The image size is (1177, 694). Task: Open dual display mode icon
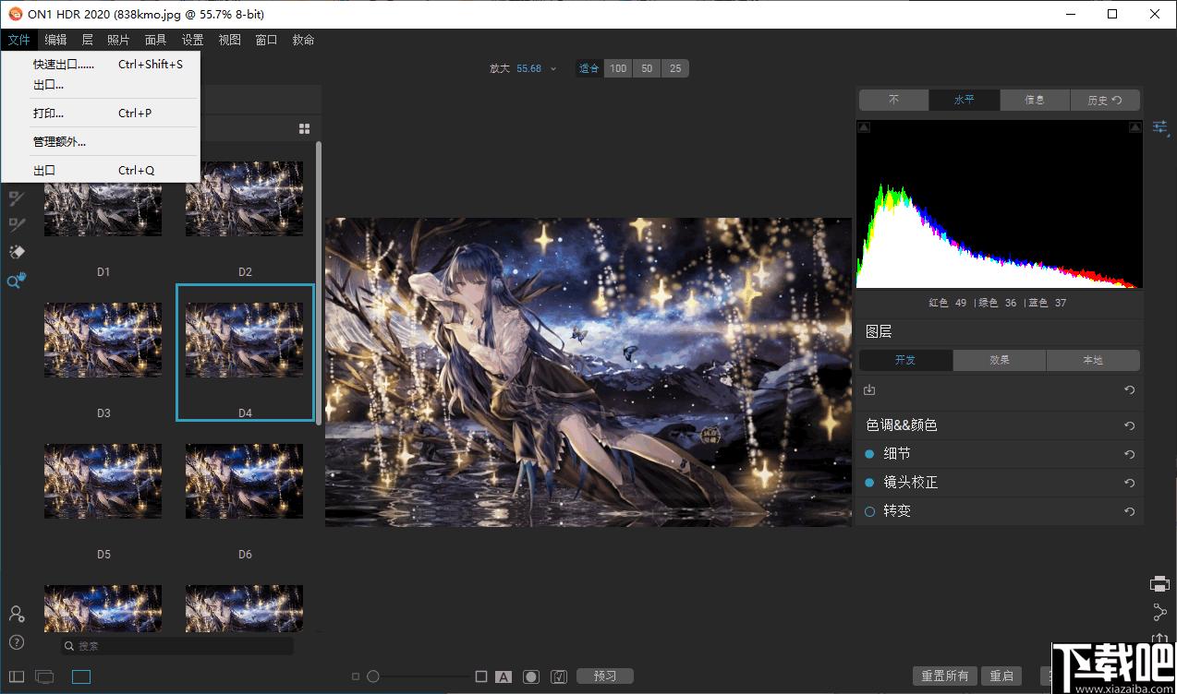click(44, 677)
